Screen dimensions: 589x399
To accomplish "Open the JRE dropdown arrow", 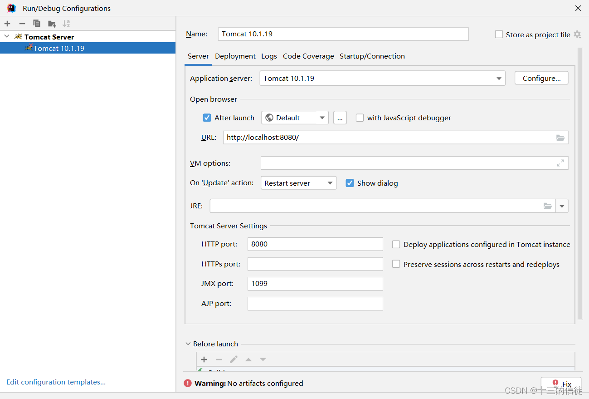I will pyautogui.click(x=562, y=206).
